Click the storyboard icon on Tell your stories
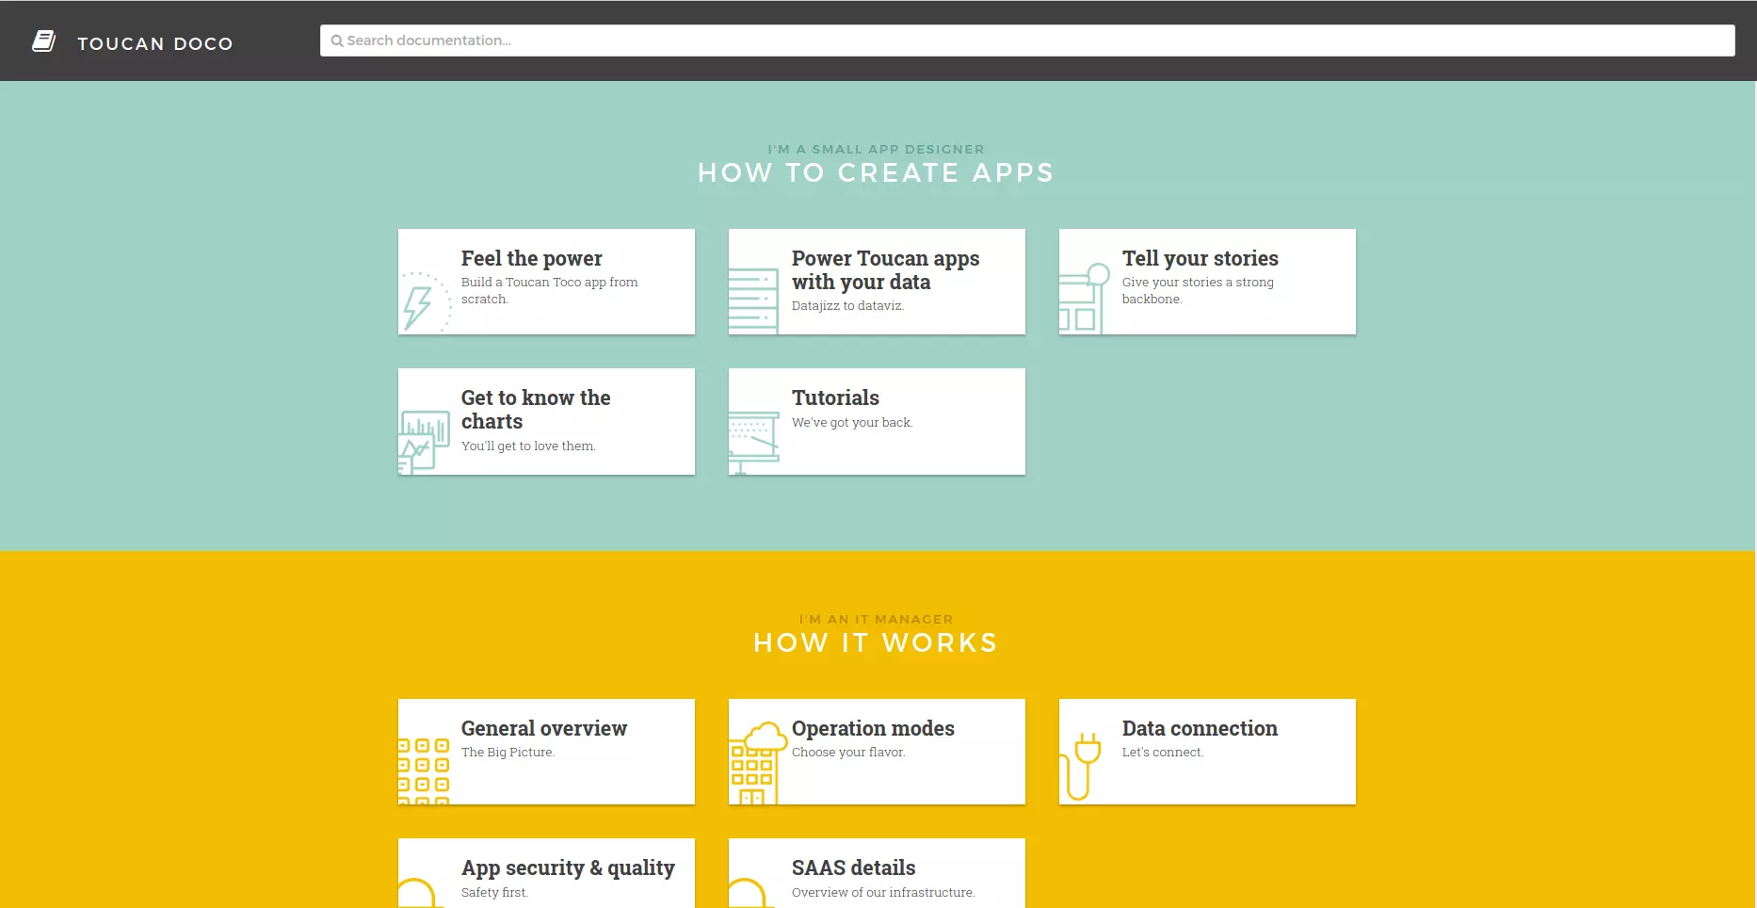Image resolution: width=1757 pixels, height=908 pixels. pyautogui.click(x=1083, y=300)
